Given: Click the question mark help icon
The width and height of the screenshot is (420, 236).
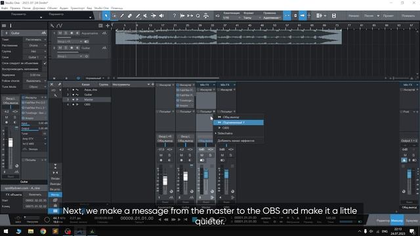Looking at the screenshot, I should [175, 16].
